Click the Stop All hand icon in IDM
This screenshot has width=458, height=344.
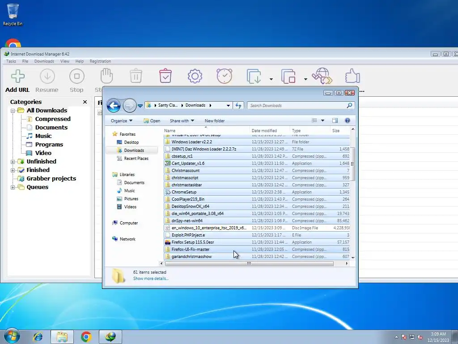coord(106,76)
